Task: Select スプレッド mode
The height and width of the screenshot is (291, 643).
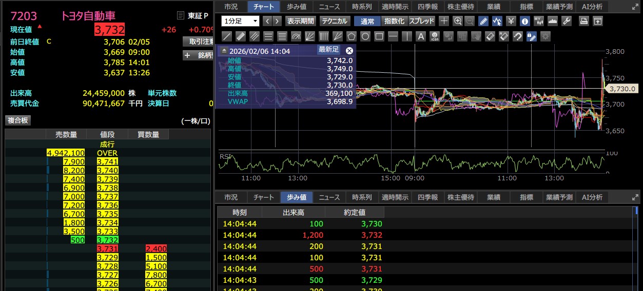Action: click(x=421, y=21)
